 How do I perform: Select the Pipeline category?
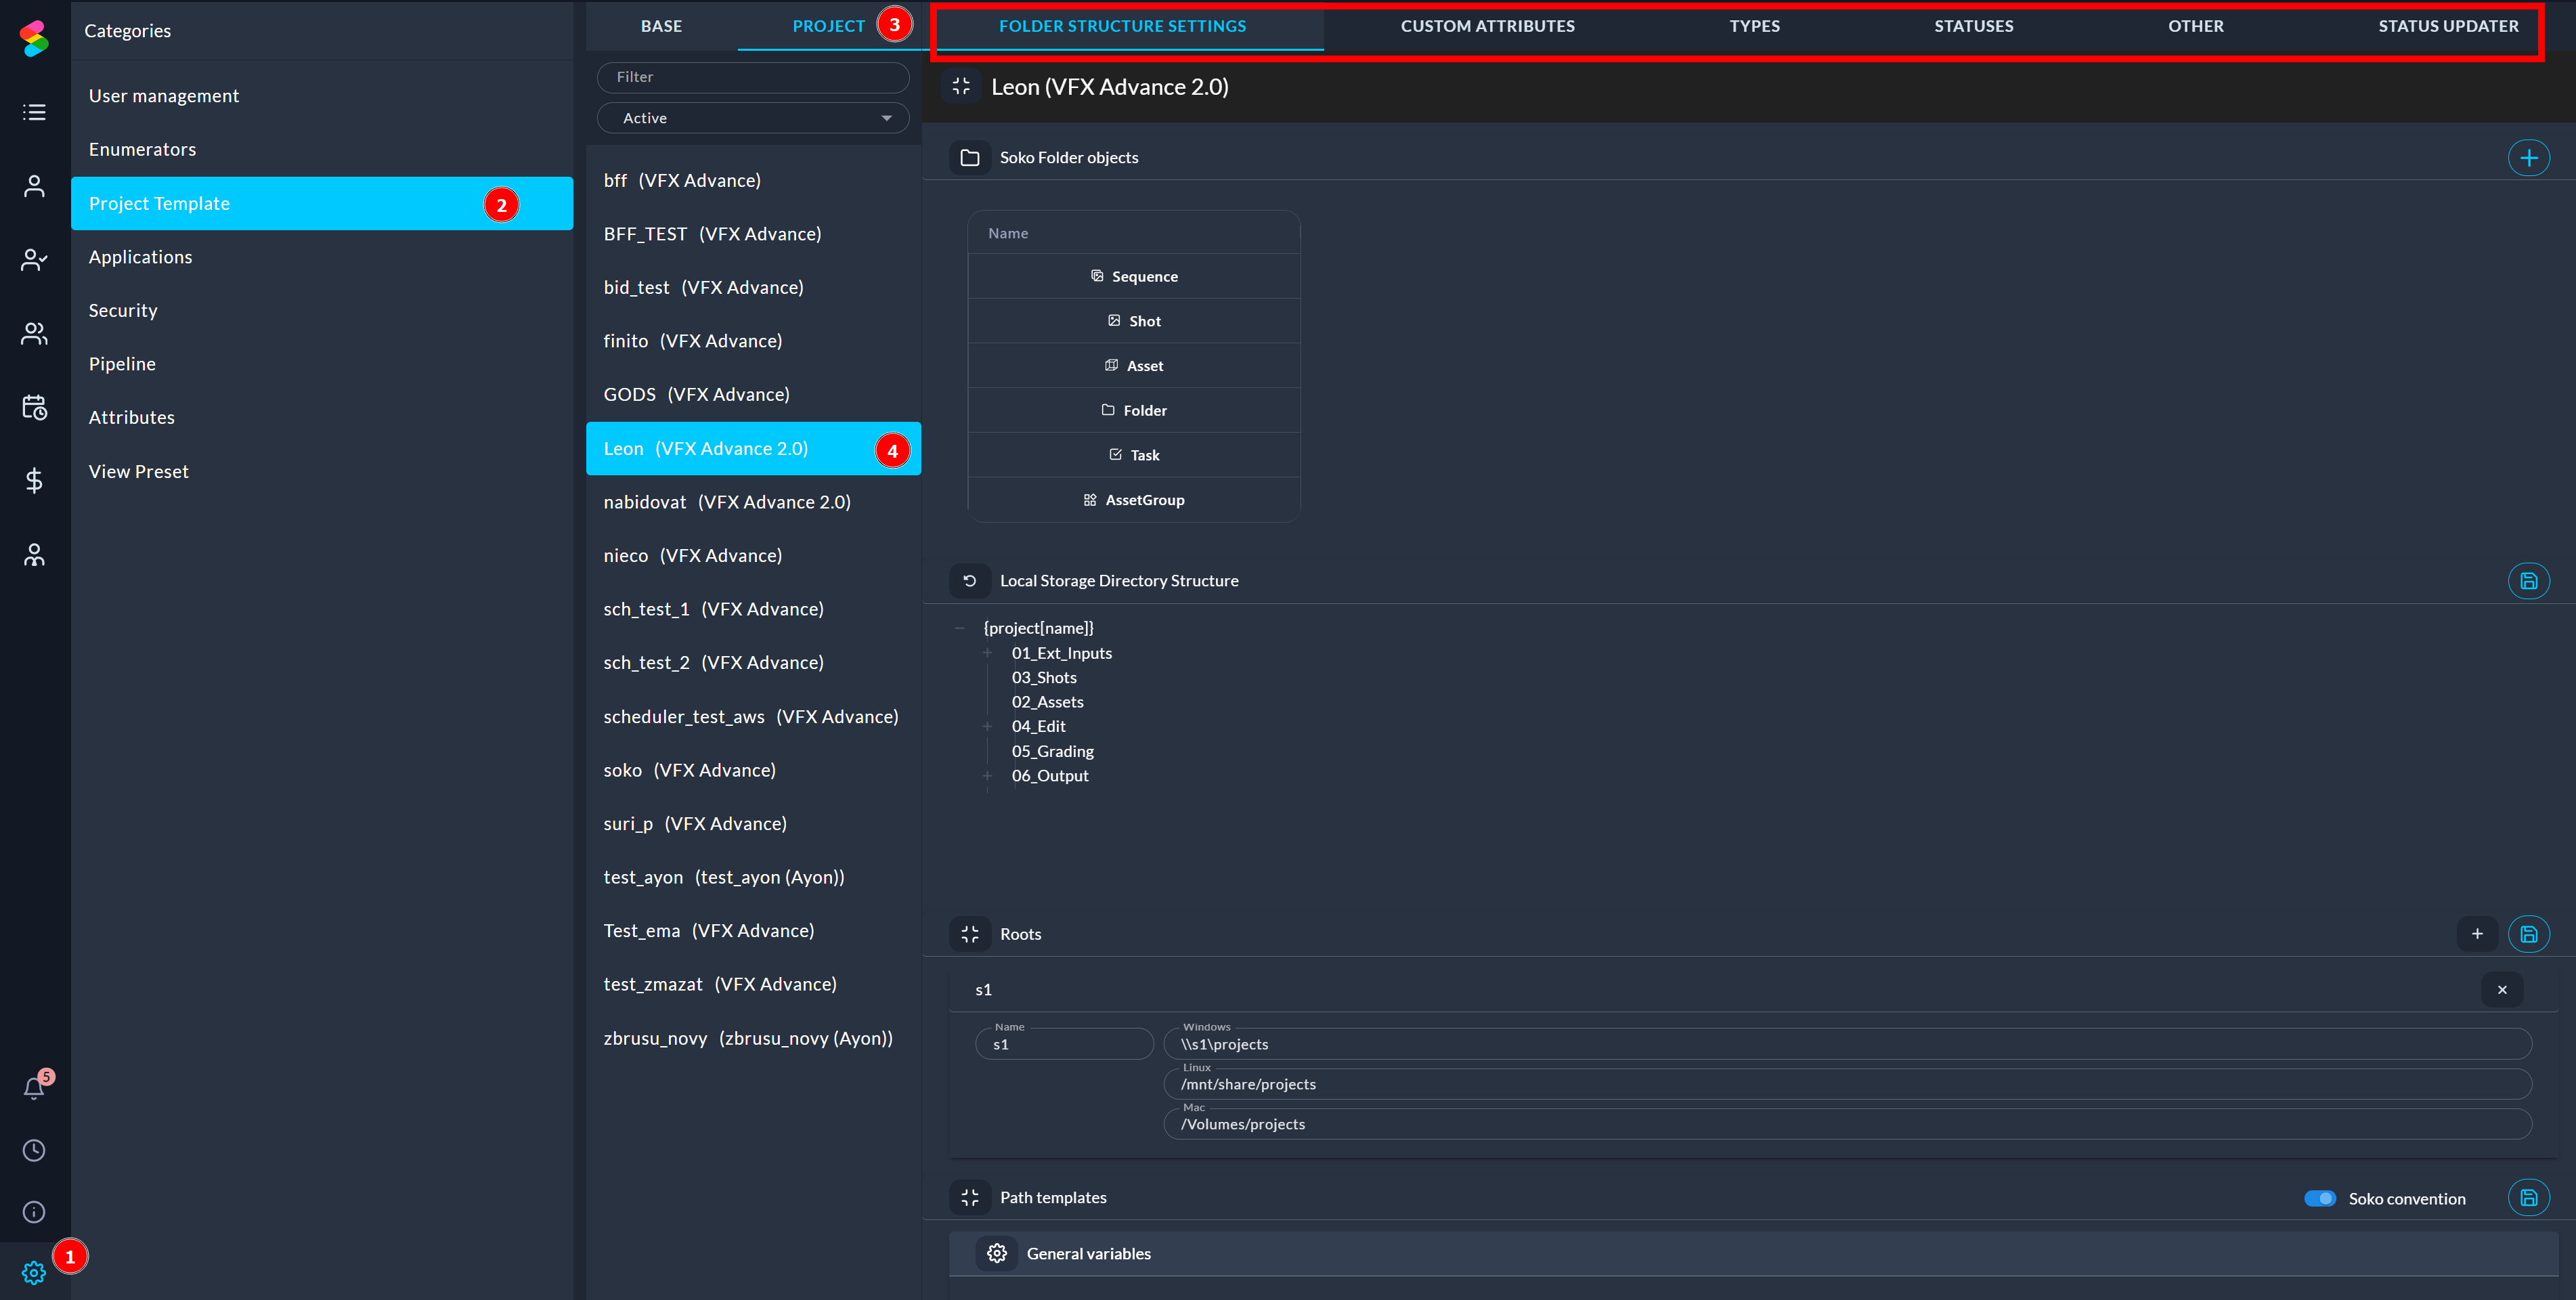coord(122,364)
